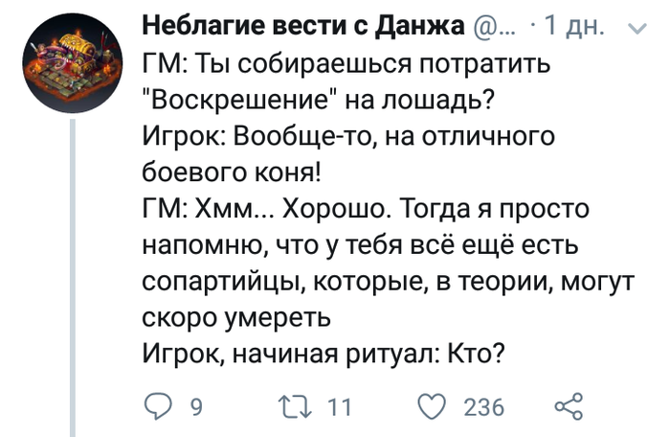
Task: Click the like count 236
Action: [483, 407]
